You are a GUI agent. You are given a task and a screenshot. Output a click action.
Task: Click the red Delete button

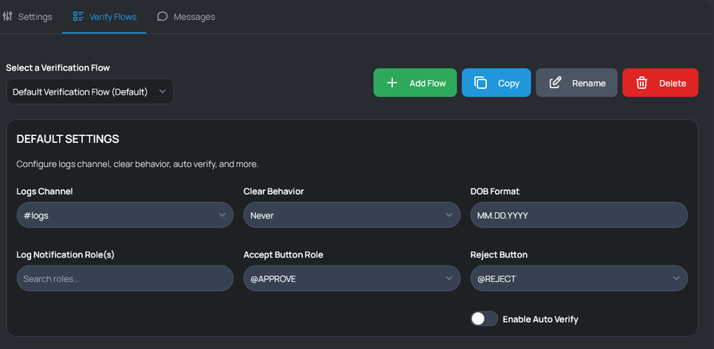point(661,83)
